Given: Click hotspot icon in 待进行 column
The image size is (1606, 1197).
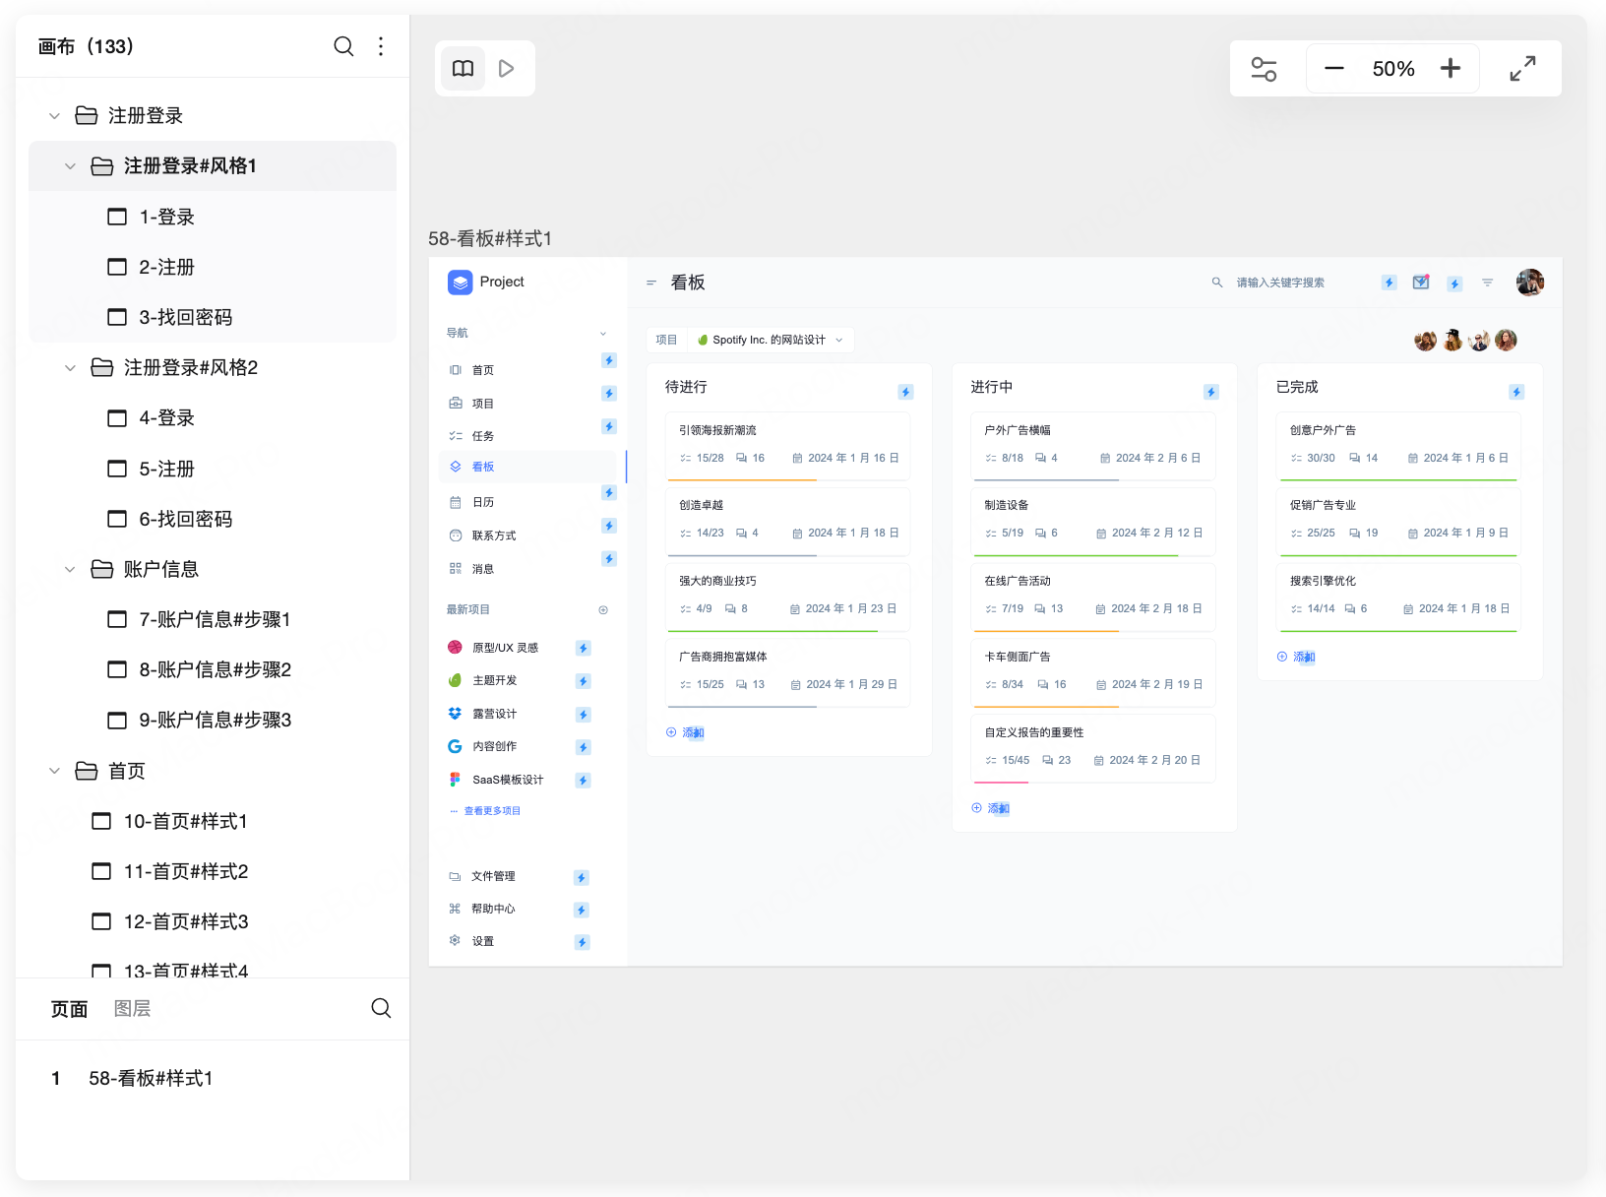Looking at the screenshot, I should click(905, 392).
